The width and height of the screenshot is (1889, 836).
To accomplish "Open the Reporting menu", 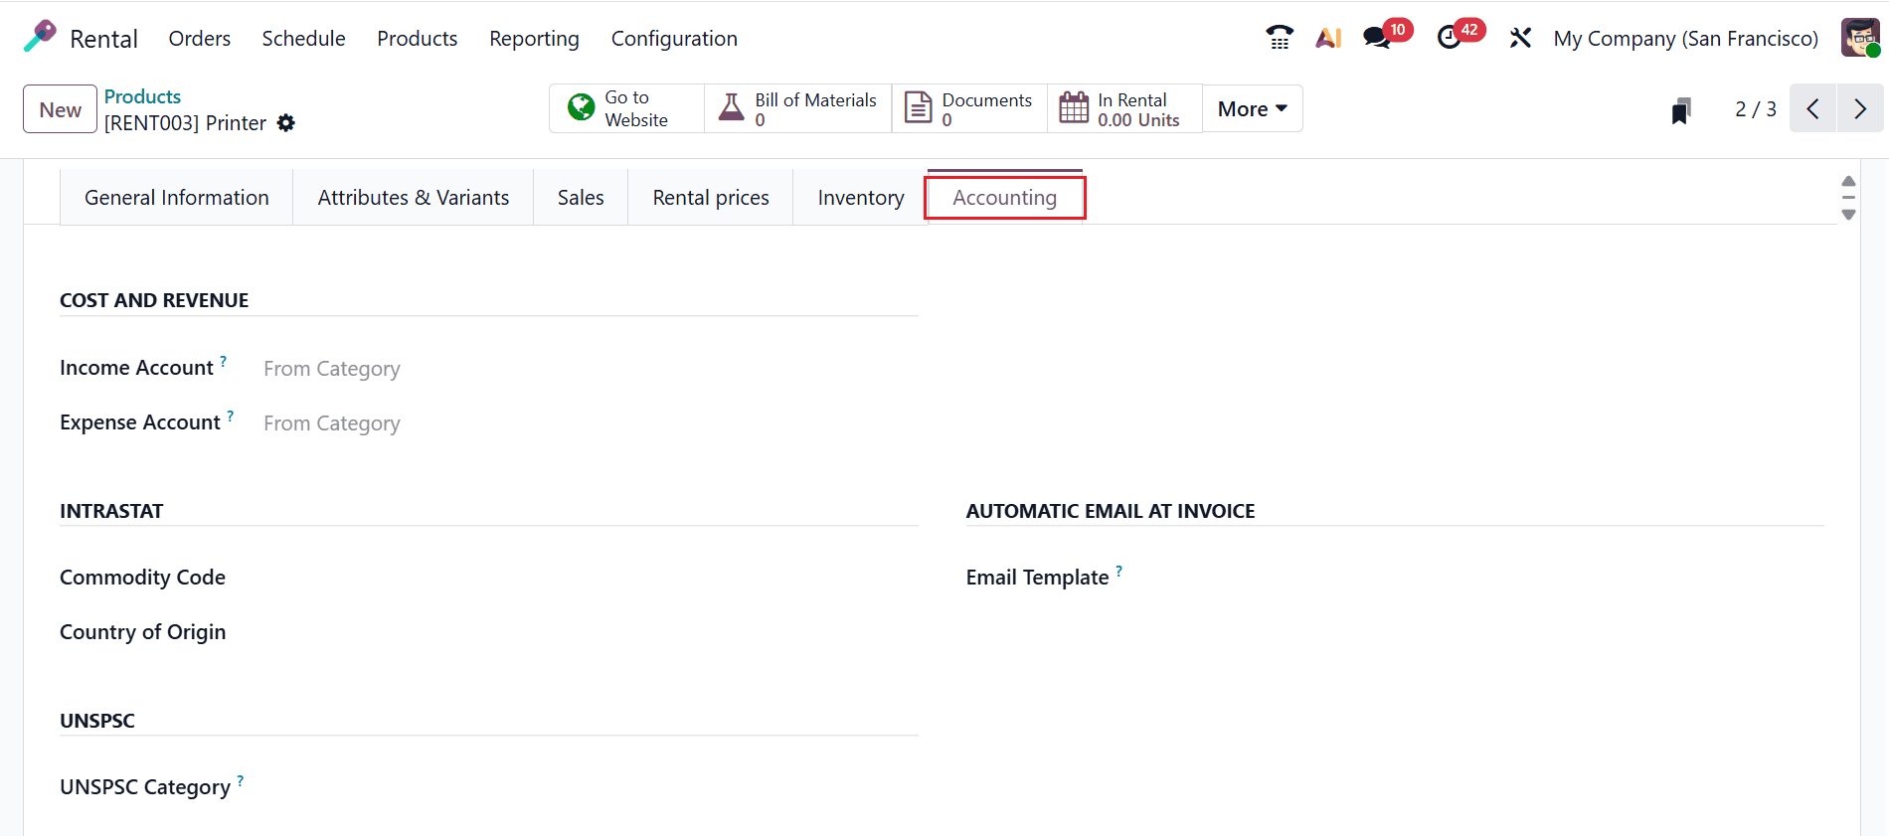I will [534, 38].
